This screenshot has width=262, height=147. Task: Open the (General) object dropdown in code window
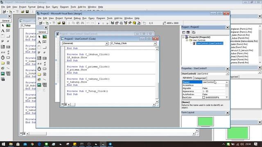[106, 43]
